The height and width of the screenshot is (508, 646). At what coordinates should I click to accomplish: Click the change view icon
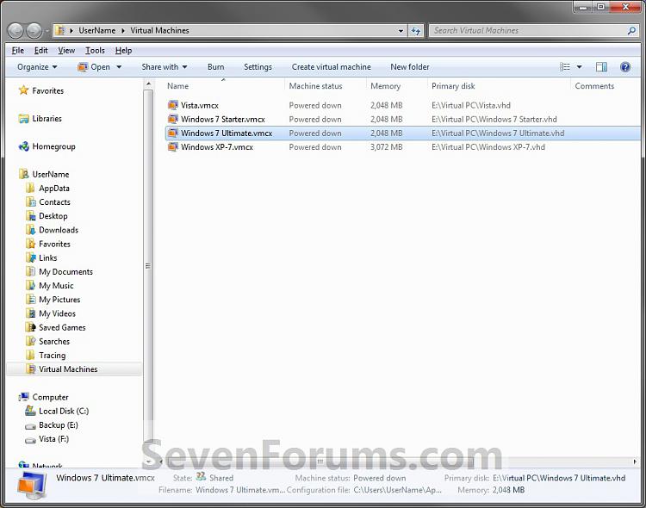565,67
